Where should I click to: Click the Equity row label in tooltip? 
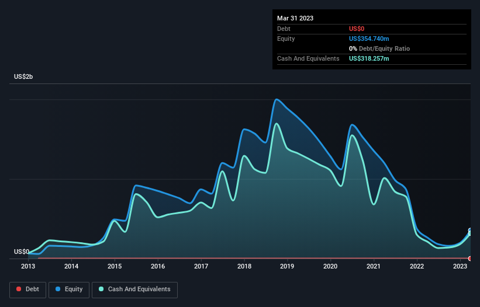pyautogui.click(x=286, y=39)
